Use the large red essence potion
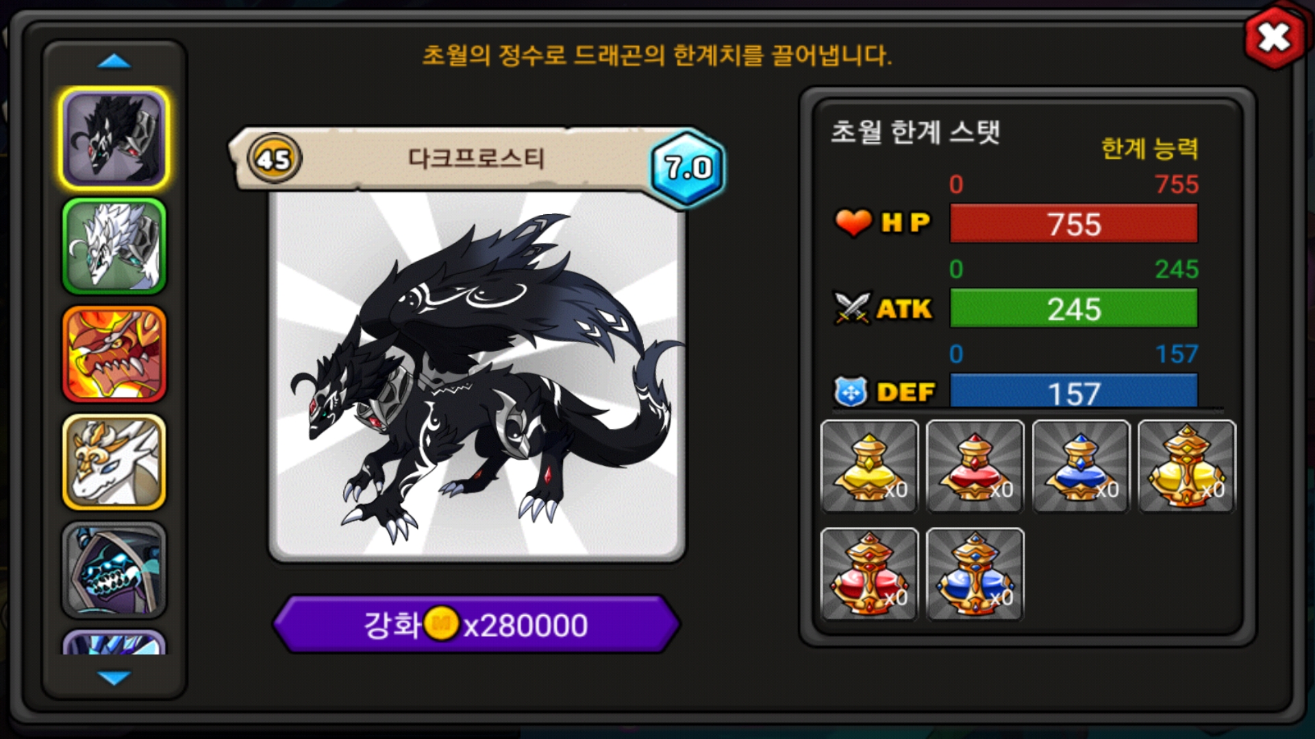 tap(869, 574)
